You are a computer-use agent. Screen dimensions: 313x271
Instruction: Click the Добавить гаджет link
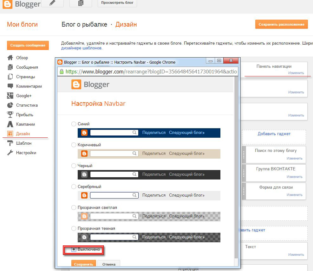pos(274,134)
